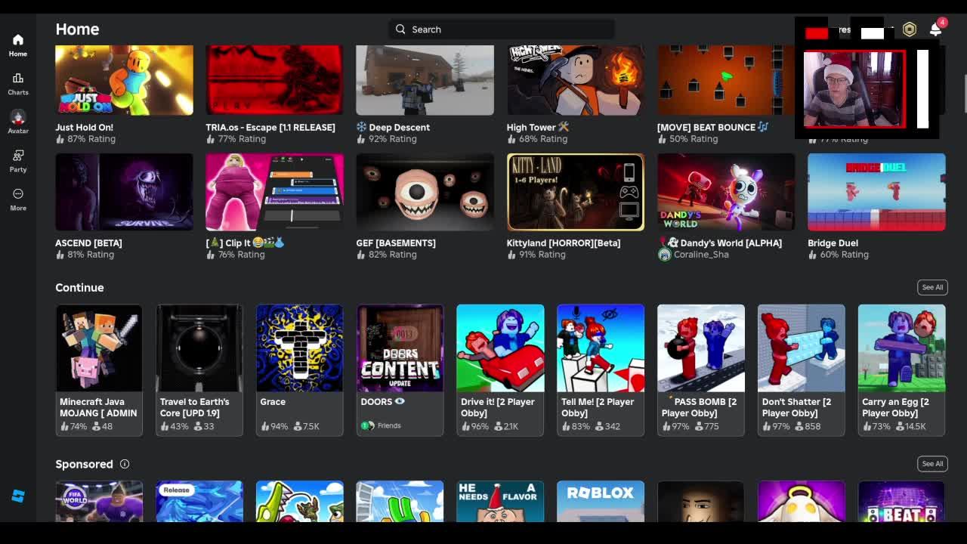Screen dimensions: 967x544
Task: Open sponsored thumbnail labeled Release
Action: tap(199, 502)
